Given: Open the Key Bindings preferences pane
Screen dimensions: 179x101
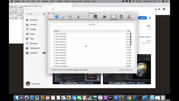Looking at the screenshot, I should tap(95, 17).
